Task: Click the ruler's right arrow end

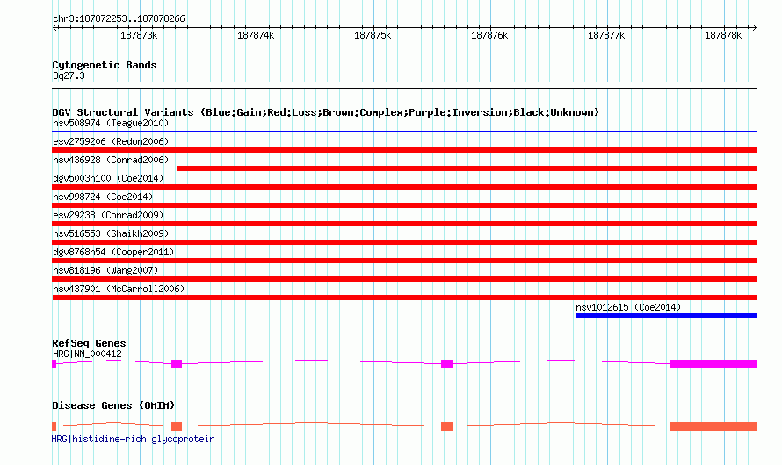Action: (x=754, y=27)
